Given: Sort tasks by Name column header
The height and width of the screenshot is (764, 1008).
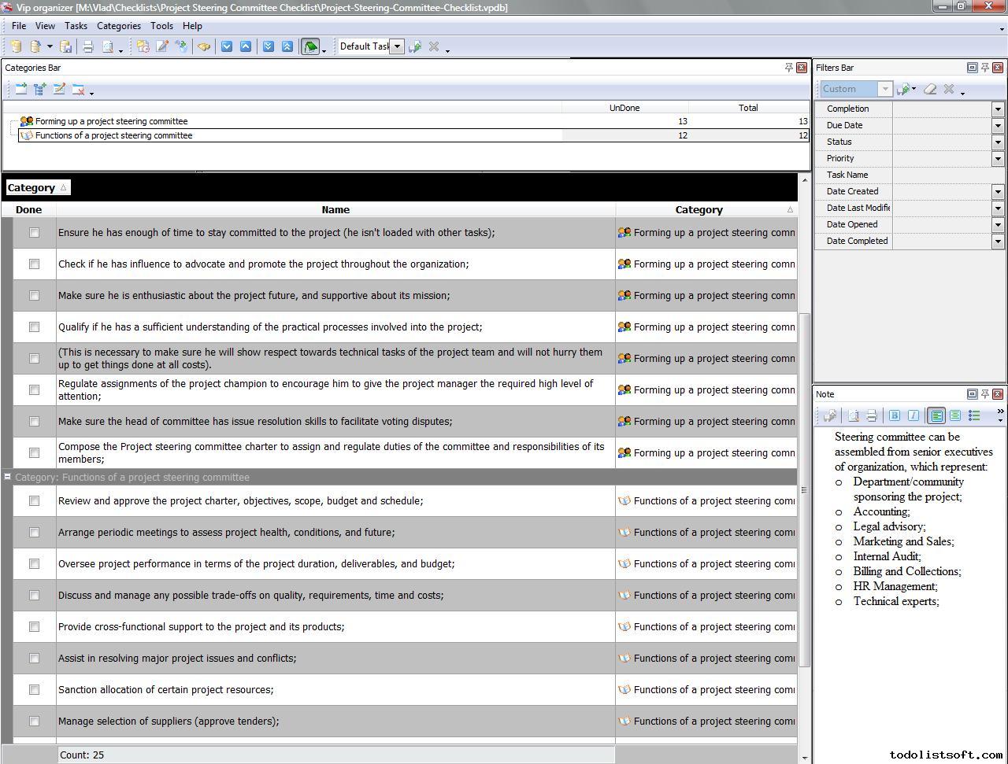Looking at the screenshot, I should point(335,209).
